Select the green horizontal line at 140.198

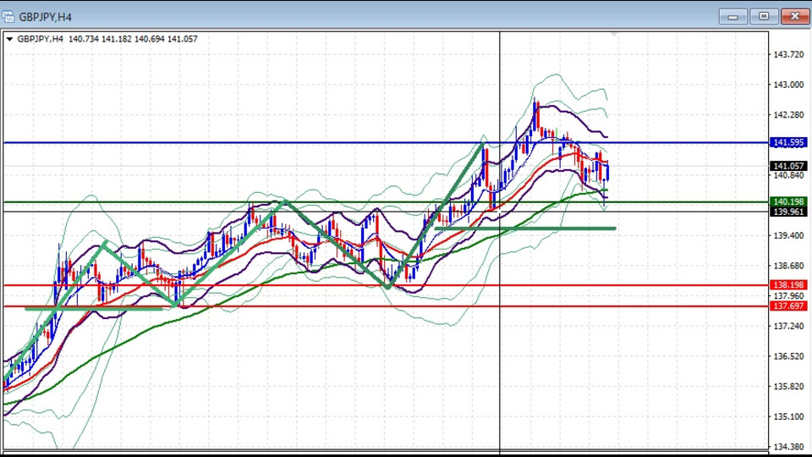(x=386, y=201)
